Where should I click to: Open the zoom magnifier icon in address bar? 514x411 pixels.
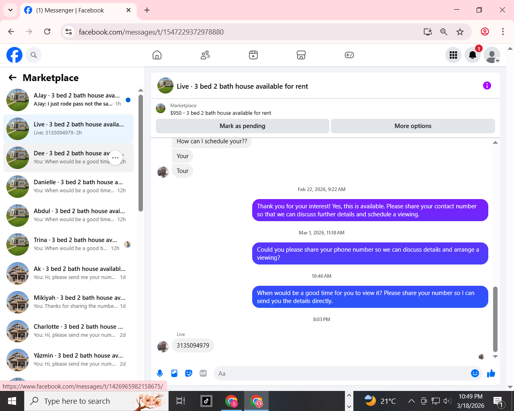coord(444,32)
